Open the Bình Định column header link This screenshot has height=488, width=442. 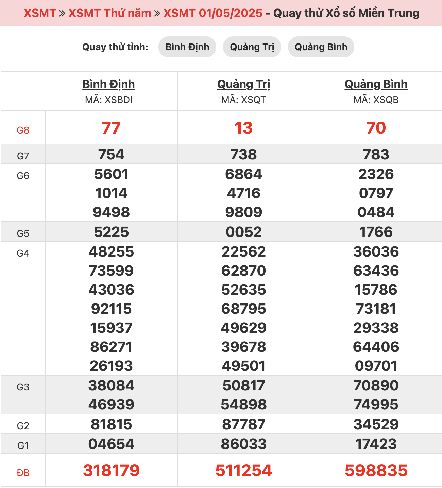click(x=108, y=84)
